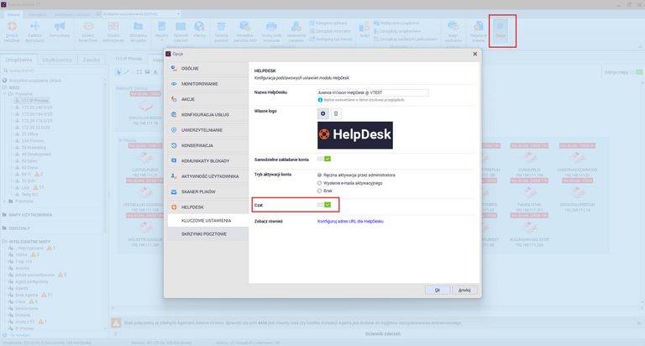Collapse the Prywatne tree node
645x346 pixels.
[5, 94]
